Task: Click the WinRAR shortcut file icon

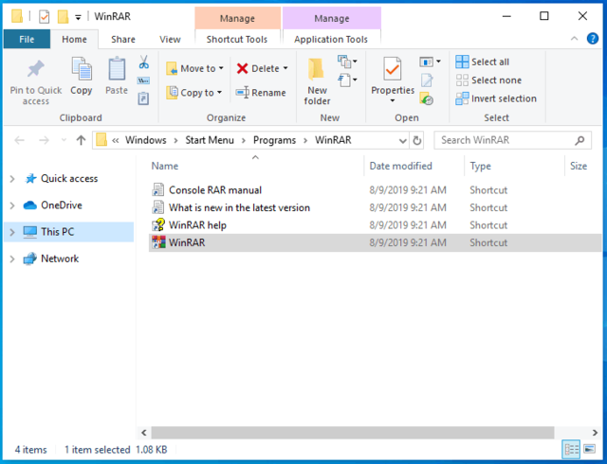Action: tap(158, 242)
